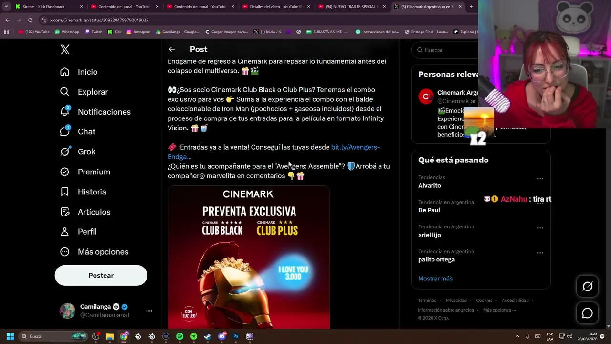Image resolution: width=611 pixels, height=344 pixels.
Task: Open the Términos footer link
Action: [x=427, y=301]
